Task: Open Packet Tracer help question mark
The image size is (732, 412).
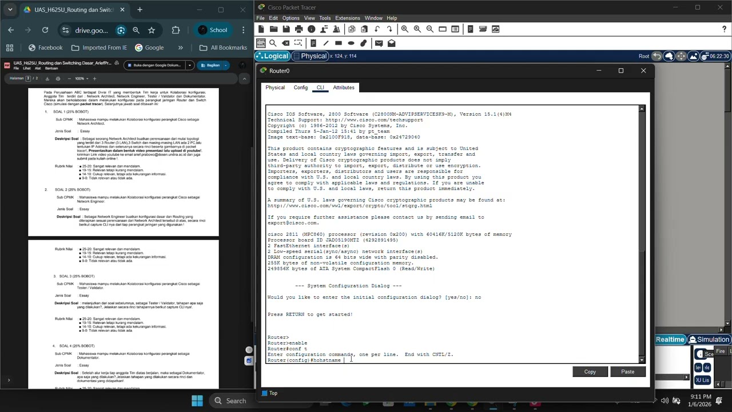Action: [725, 29]
